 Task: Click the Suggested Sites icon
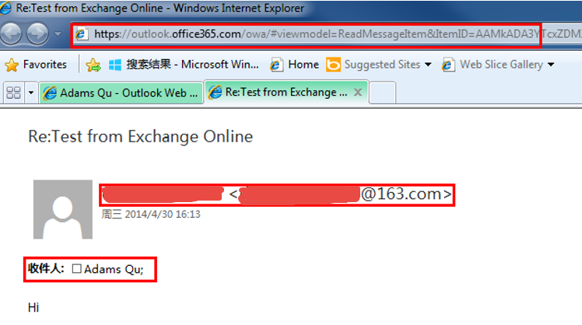click(x=333, y=65)
